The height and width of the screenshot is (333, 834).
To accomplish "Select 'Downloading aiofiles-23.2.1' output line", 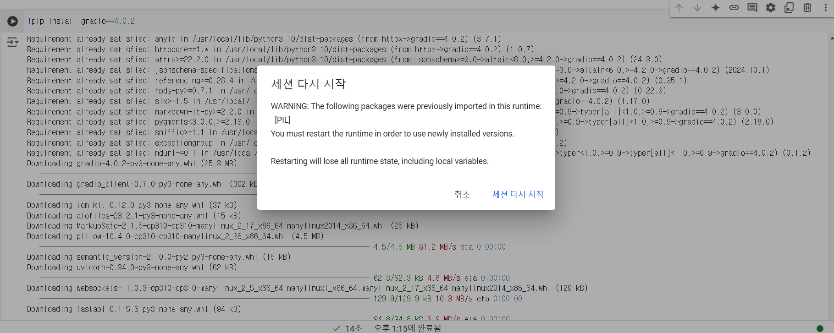I will tap(134, 216).
